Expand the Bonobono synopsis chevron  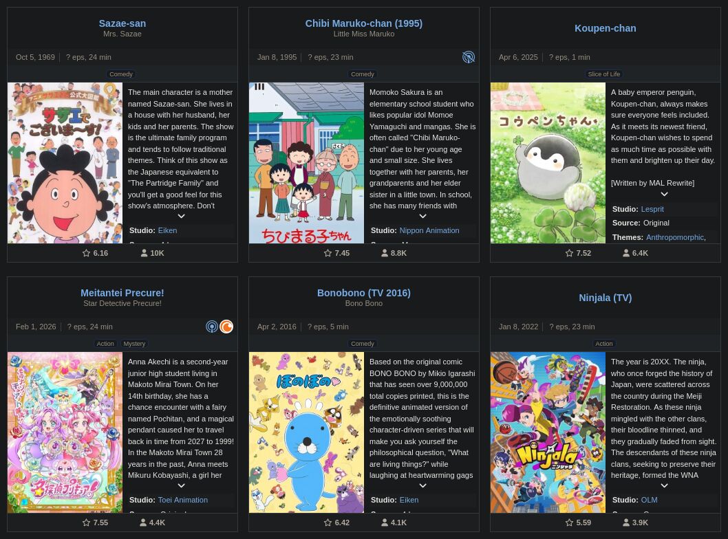coord(422,485)
